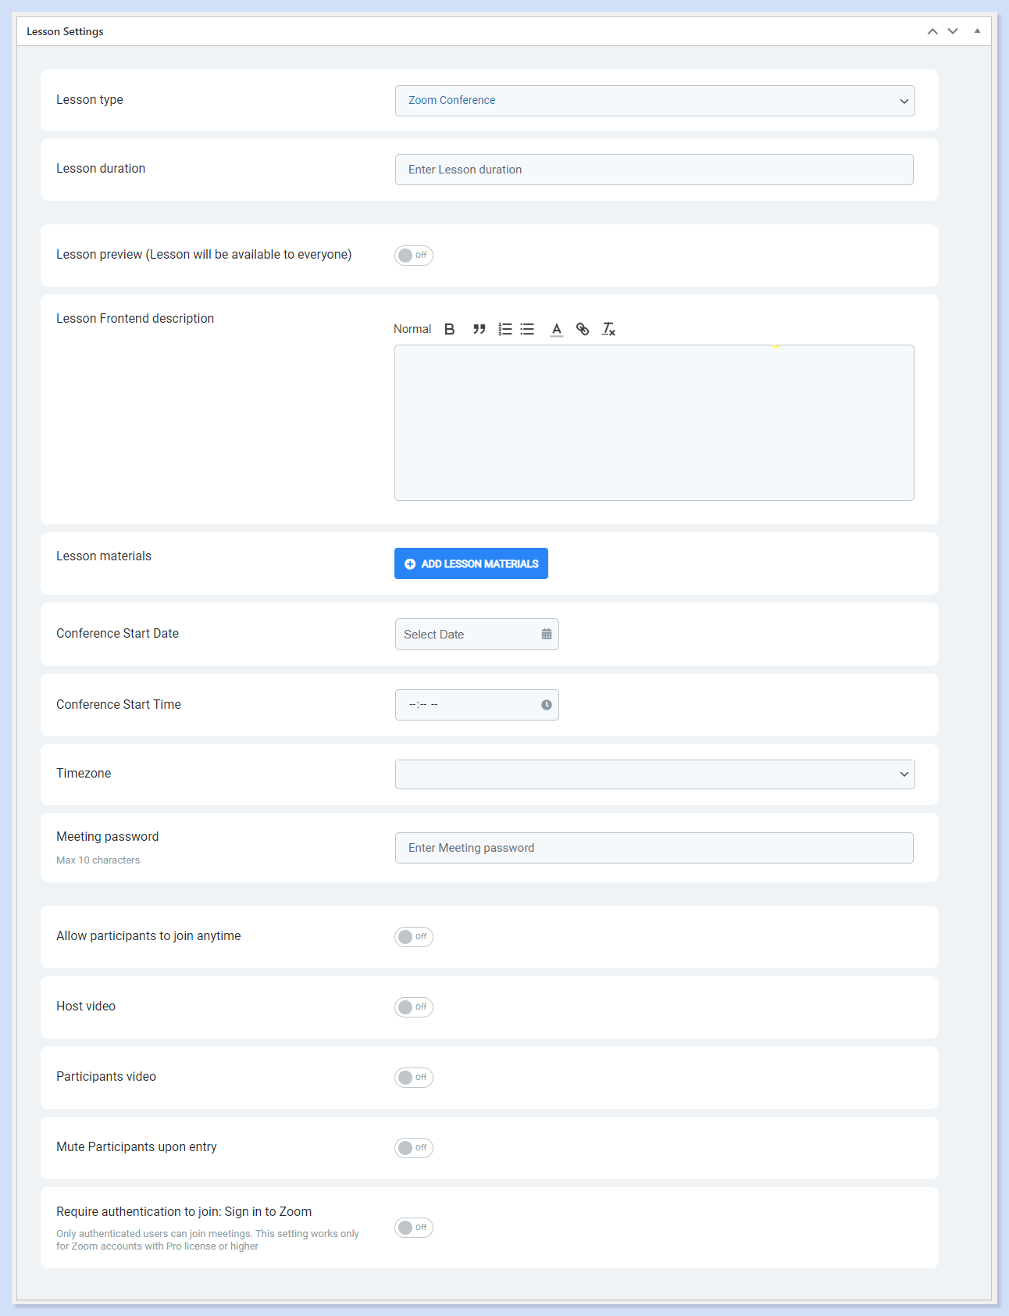Collapse the Lesson Settings panel triangle

click(977, 31)
